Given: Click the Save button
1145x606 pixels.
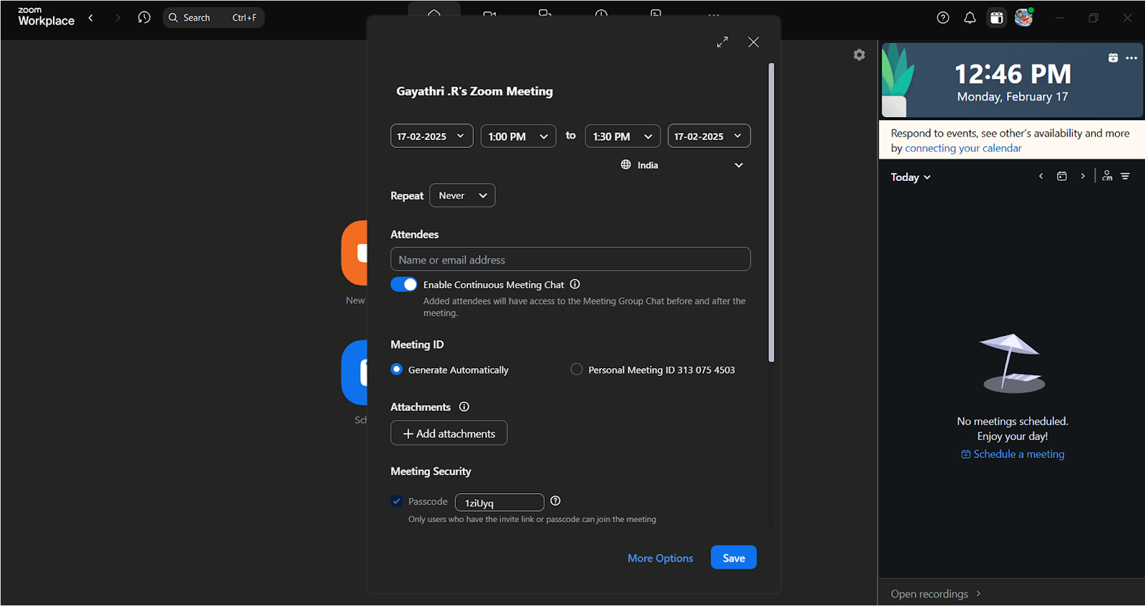Looking at the screenshot, I should click(734, 558).
